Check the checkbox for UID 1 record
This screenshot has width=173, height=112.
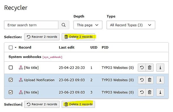coord(11,67)
